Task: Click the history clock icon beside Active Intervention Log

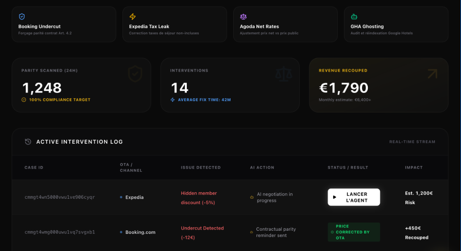Action: pos(28,141)
